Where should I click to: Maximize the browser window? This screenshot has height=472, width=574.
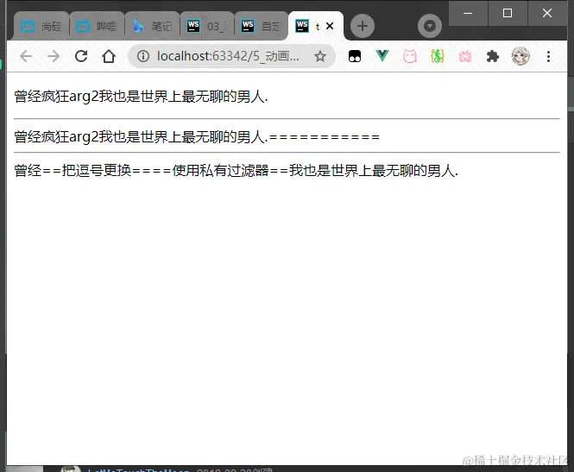[x=508, y=13]
